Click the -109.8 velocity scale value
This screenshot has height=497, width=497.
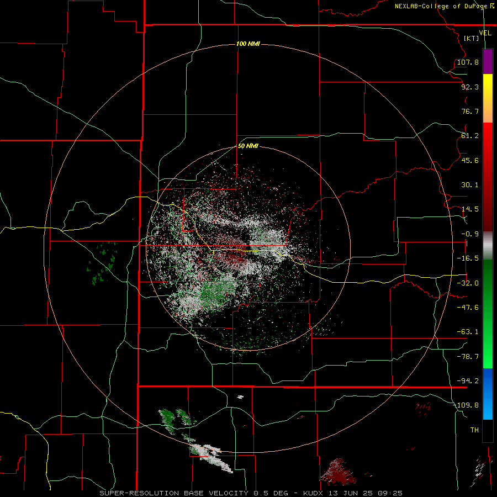coord(466,405)
